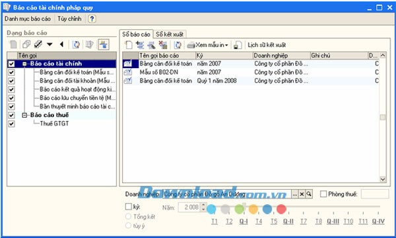This screenshot has height=238, width=396.
Task: Click the new report type icon in left toolbar
Action: [x=13, y=44]
